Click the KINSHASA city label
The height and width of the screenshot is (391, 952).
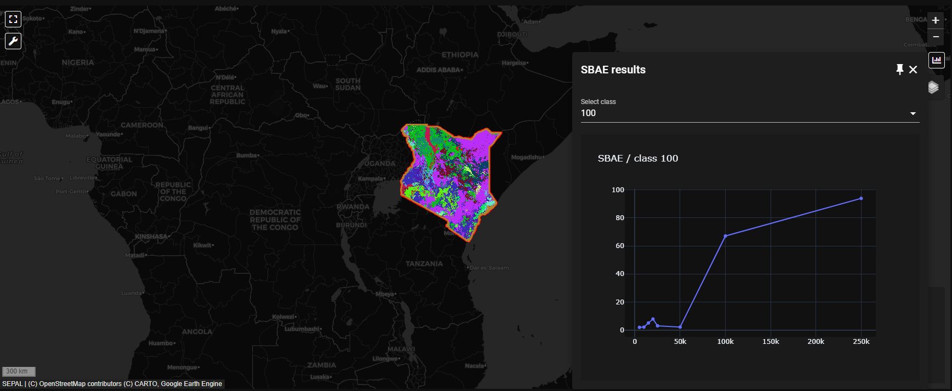pyautogui.click(x=151, y=237)
